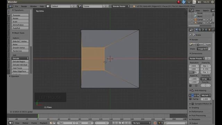Open the No Sync dropdown
This screenshot has height=125, width=222.
pos(142,123)
